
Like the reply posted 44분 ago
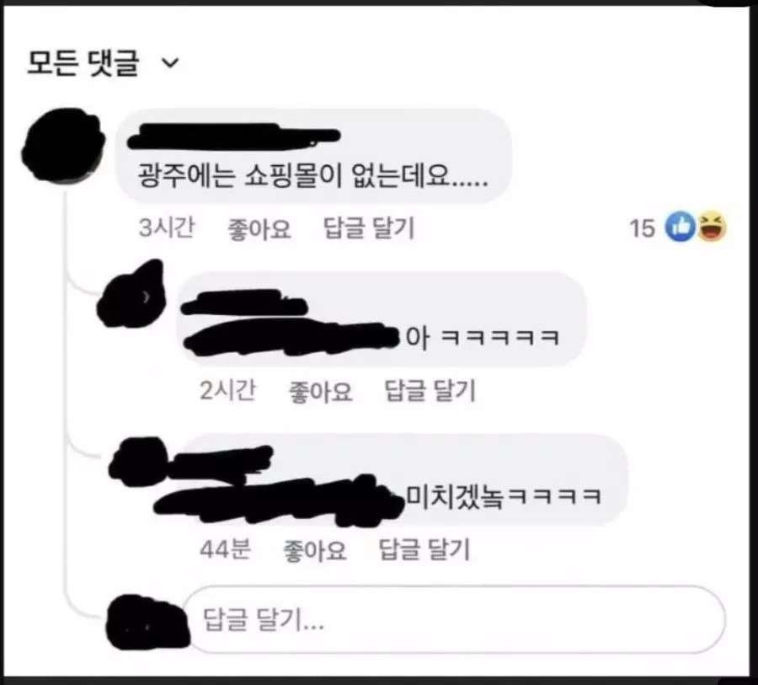(x=314, y=550)
